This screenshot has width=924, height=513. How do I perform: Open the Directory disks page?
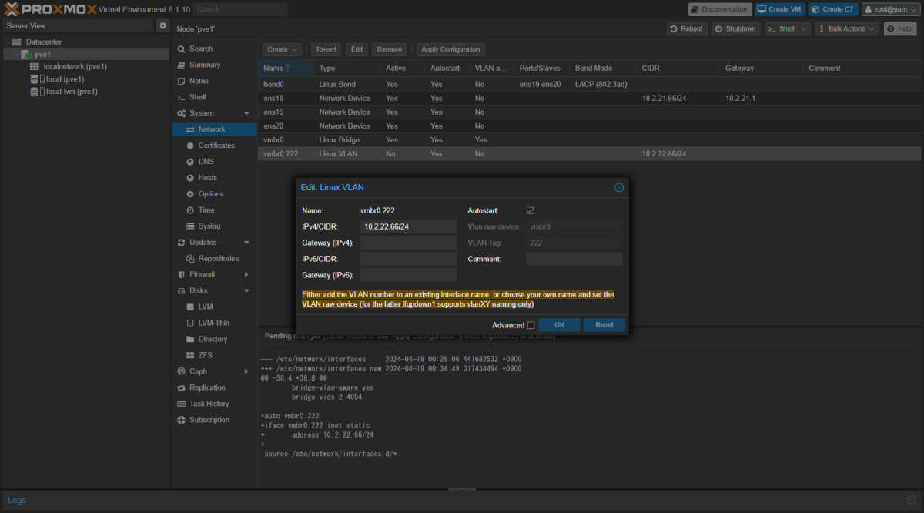[214, 340]
